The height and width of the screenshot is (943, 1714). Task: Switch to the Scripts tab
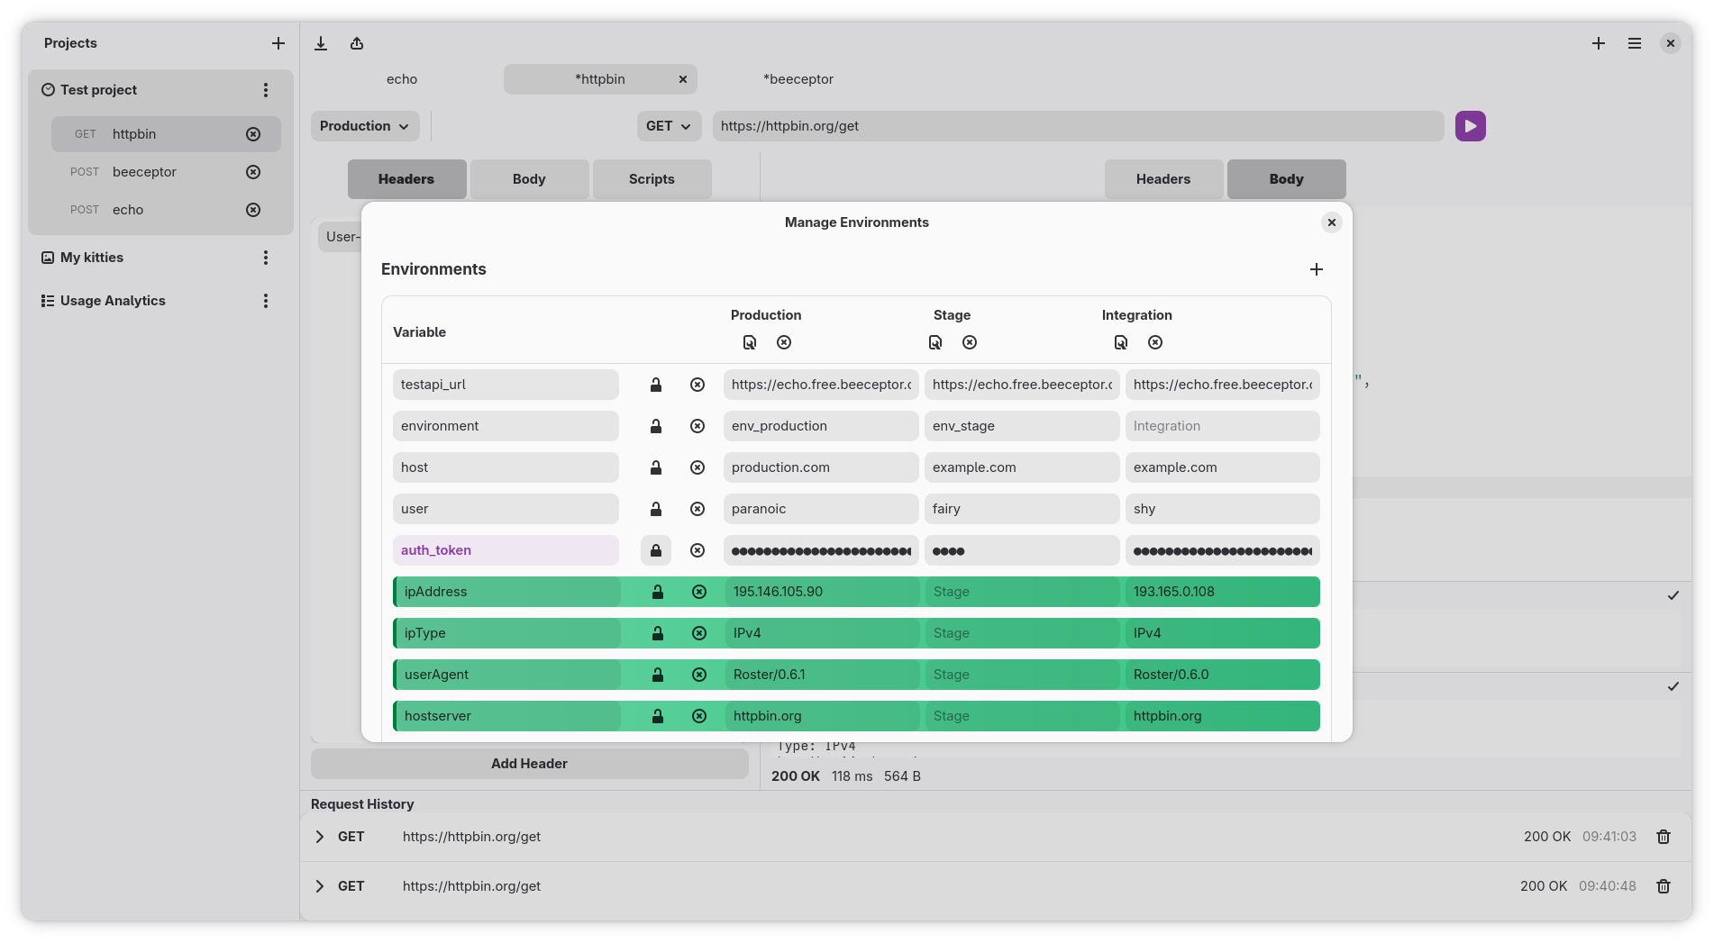pos(652,179)
